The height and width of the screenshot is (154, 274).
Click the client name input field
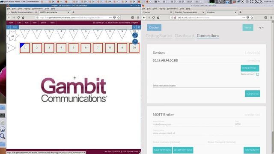[x=206, y=133]
